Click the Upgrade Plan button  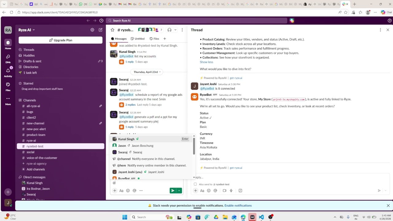pyautogui.click(x=60, y=40)
